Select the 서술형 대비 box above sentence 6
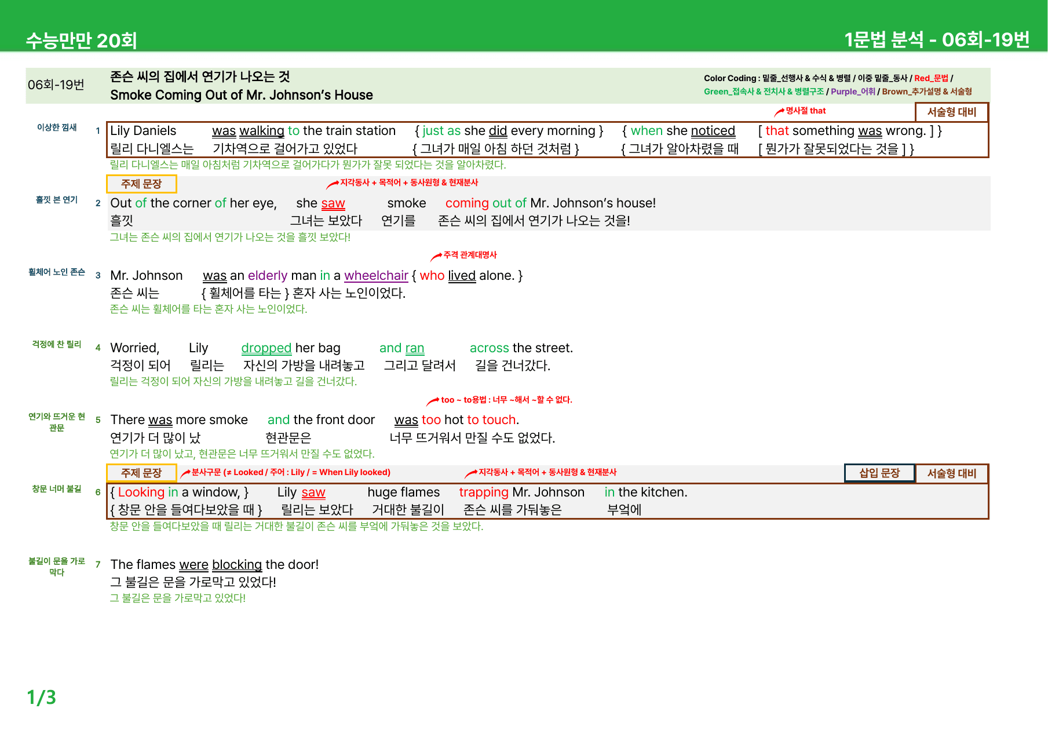The image size is (1048, 741). pyautogui.click(x=952, y=473)
